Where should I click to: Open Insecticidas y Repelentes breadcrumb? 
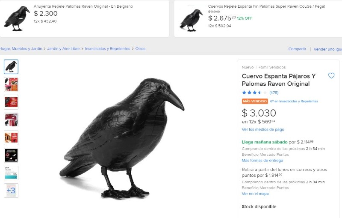(107, 49)
